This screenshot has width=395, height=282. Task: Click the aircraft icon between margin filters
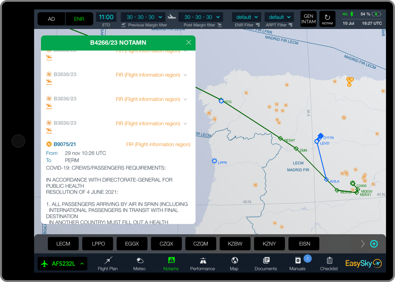pos(172,17)
